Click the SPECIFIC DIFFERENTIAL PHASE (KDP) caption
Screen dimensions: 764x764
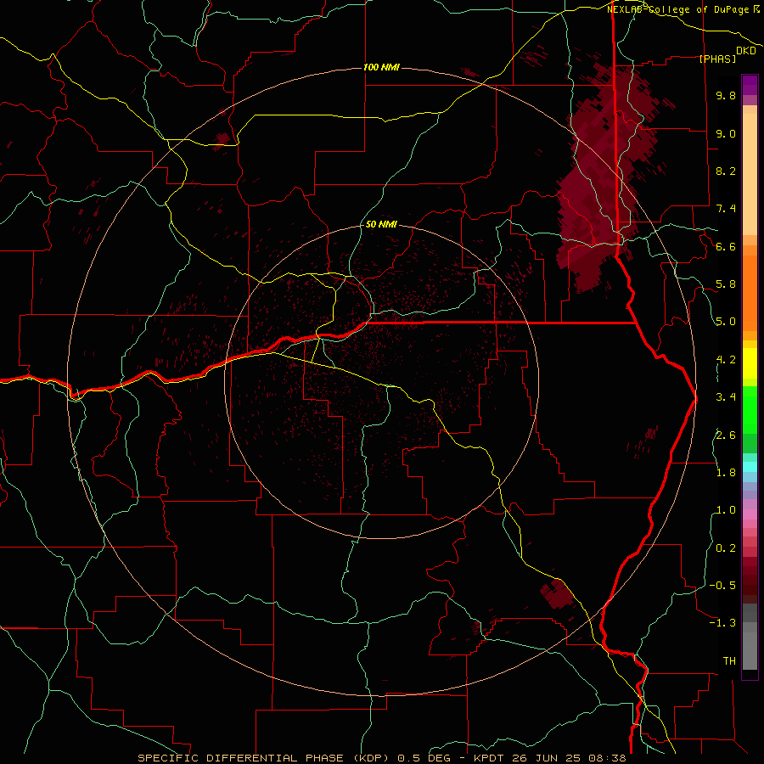pos(265,758)
